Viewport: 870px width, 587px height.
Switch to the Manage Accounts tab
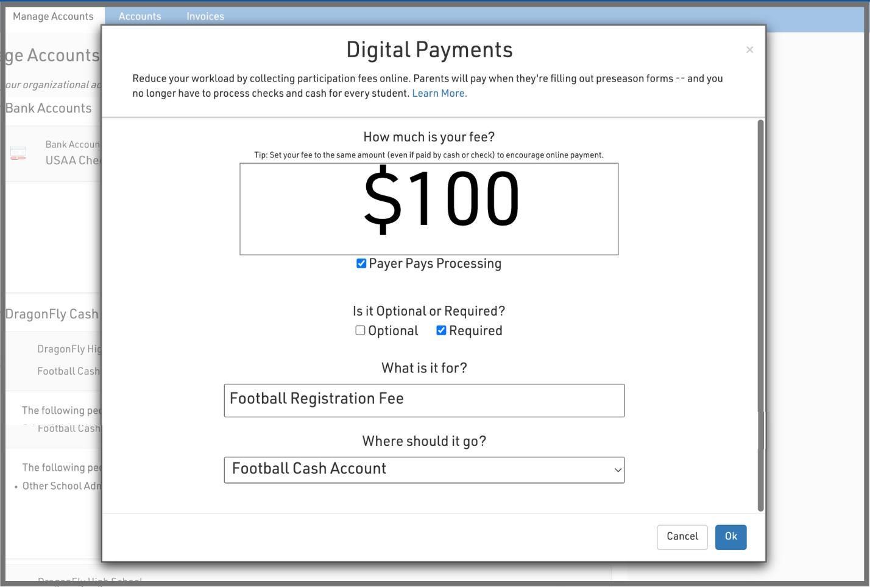point(54,16)
